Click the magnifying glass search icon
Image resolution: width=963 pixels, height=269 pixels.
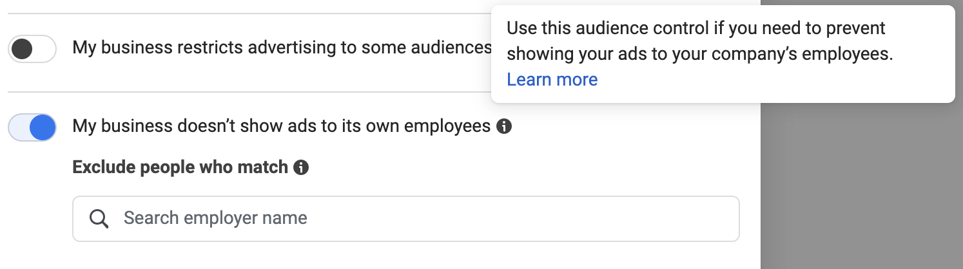[99, 219]
